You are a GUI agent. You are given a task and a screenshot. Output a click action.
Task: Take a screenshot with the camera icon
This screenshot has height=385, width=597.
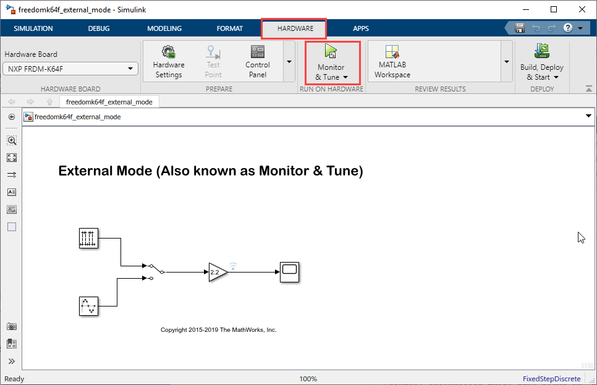point(12,326)
